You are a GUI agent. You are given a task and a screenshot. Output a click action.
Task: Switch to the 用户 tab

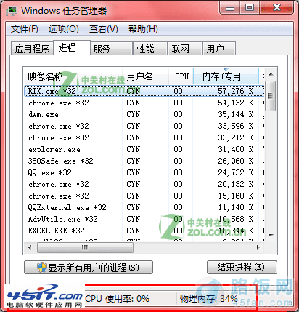coord(219,49)
